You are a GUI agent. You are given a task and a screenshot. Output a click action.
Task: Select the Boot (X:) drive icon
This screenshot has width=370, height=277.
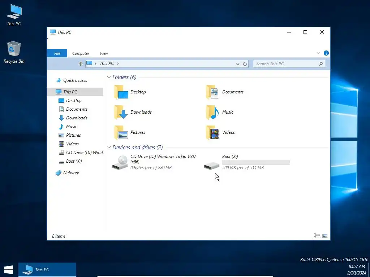[212, 166]
